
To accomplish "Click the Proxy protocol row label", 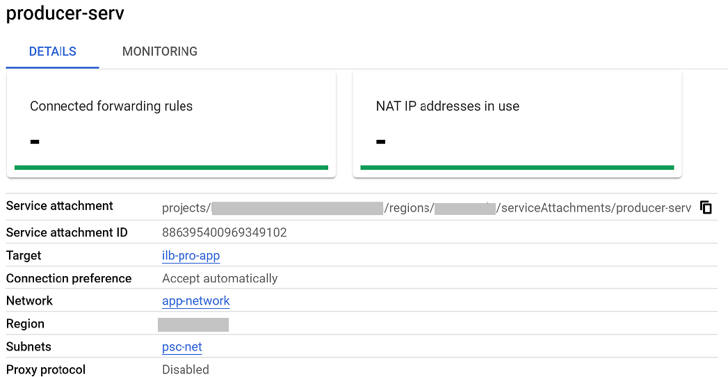I will tap(46, 370).
